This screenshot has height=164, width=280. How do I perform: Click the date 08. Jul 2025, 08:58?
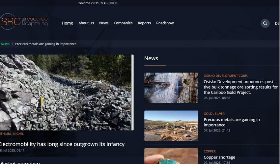click(x=217, y=98)
